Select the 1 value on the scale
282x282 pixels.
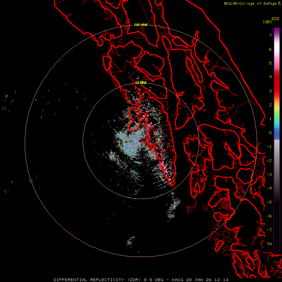[x=270, y=119]
